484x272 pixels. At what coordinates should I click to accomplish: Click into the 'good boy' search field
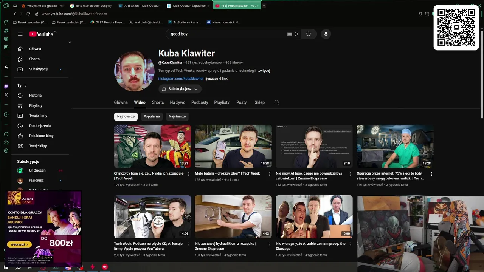coord(227,34)
